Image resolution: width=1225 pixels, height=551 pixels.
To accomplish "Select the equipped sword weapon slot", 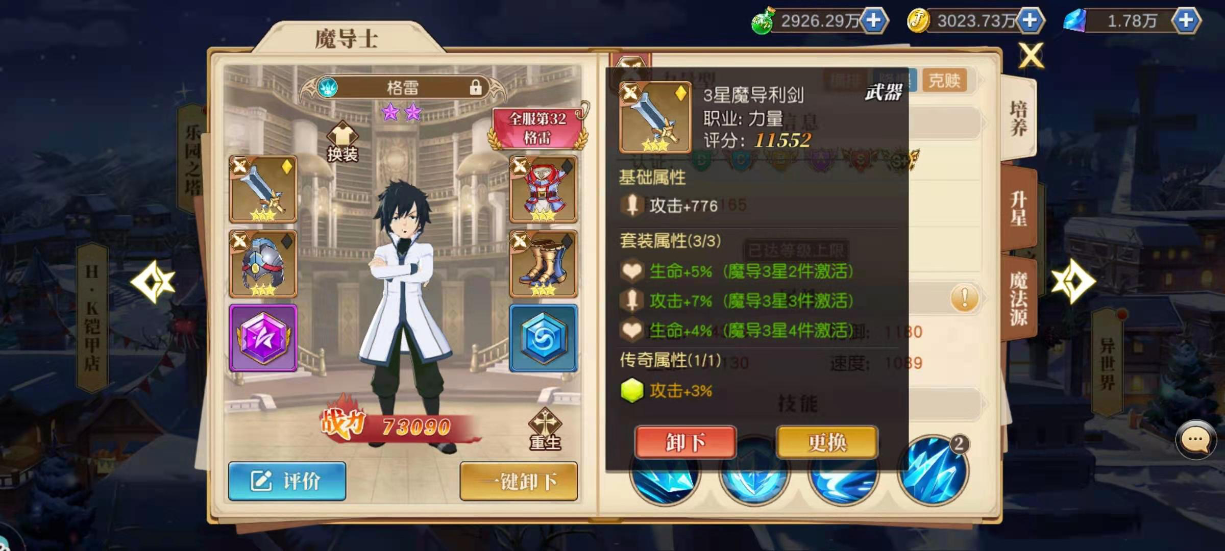I will 263,189.
